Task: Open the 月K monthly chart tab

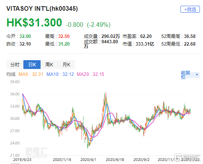Action: pos(66,64)
